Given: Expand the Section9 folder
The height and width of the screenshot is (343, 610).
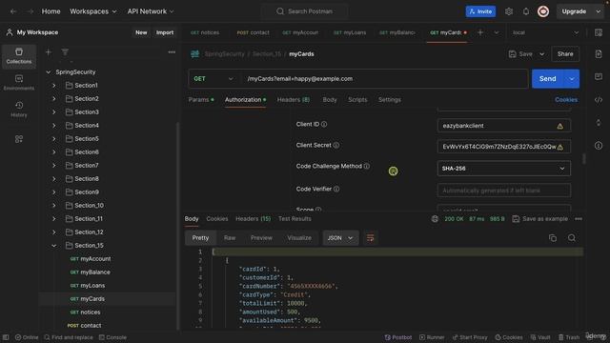Looking at the screenshot, I should pyautogui.click(x=54, y=192).
